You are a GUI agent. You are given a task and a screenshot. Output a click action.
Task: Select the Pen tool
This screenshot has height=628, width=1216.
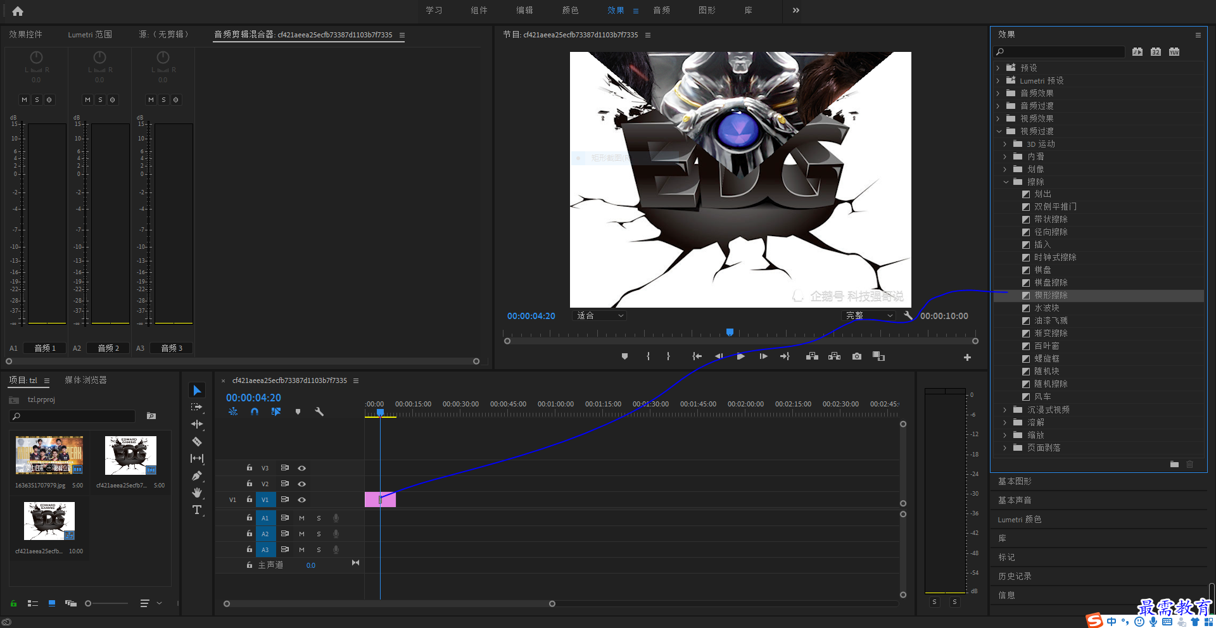point(197,475)
